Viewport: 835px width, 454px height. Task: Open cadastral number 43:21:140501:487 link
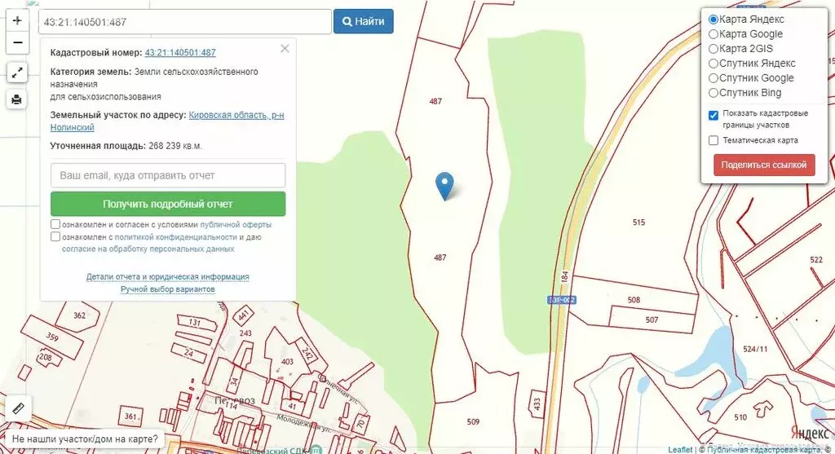click(x=180, y=53)
